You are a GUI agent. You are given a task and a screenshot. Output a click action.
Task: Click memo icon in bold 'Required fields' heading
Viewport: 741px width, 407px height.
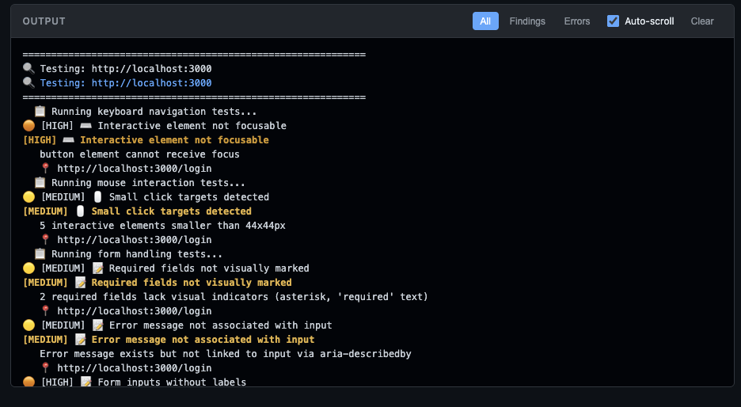[x=80, y=282]
